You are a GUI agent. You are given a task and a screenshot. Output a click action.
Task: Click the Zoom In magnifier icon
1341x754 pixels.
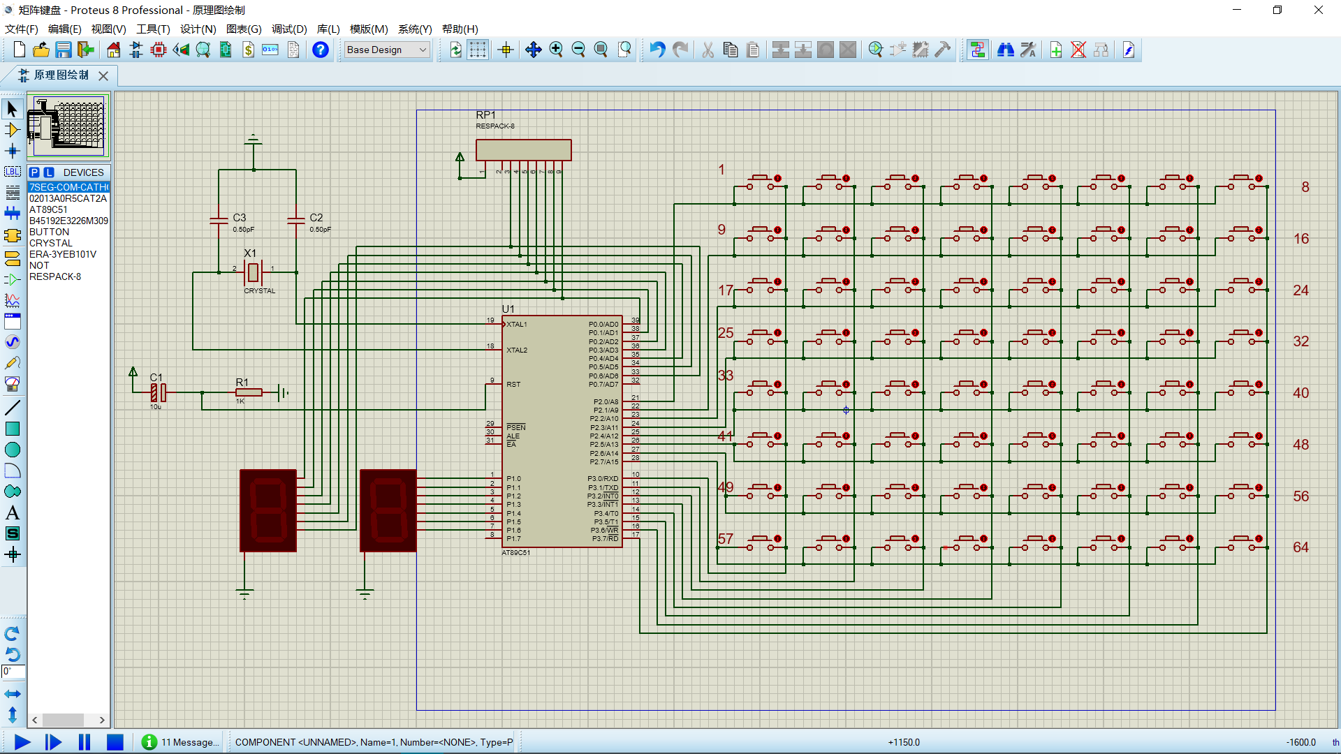click(x=556, y=50)
